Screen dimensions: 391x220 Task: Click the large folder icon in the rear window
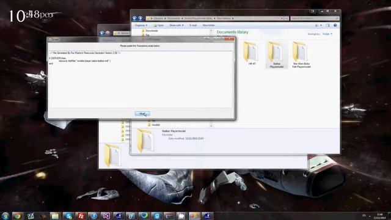(112, 156)
